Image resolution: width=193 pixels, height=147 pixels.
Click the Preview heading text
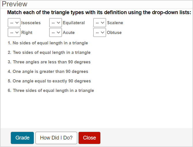pos(15,4)
